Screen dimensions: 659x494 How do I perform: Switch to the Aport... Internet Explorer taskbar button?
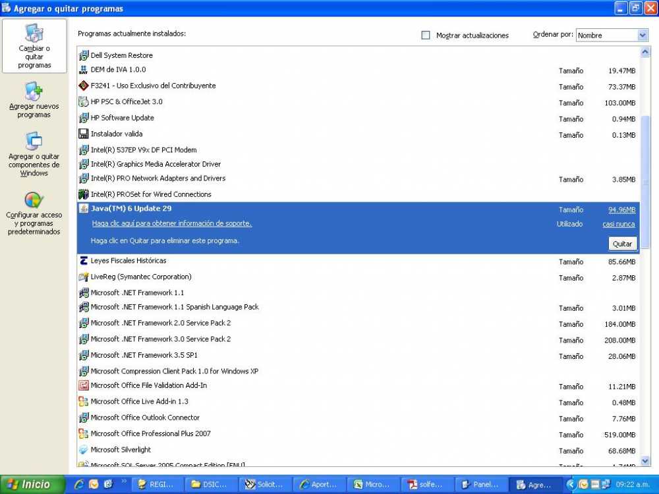coord(319,484)
